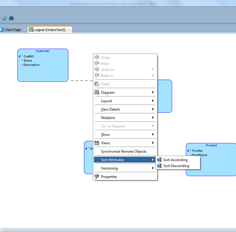Open the View Details submenu
The width and height of the screenshot is (236, 232).
tap(110, 109)
